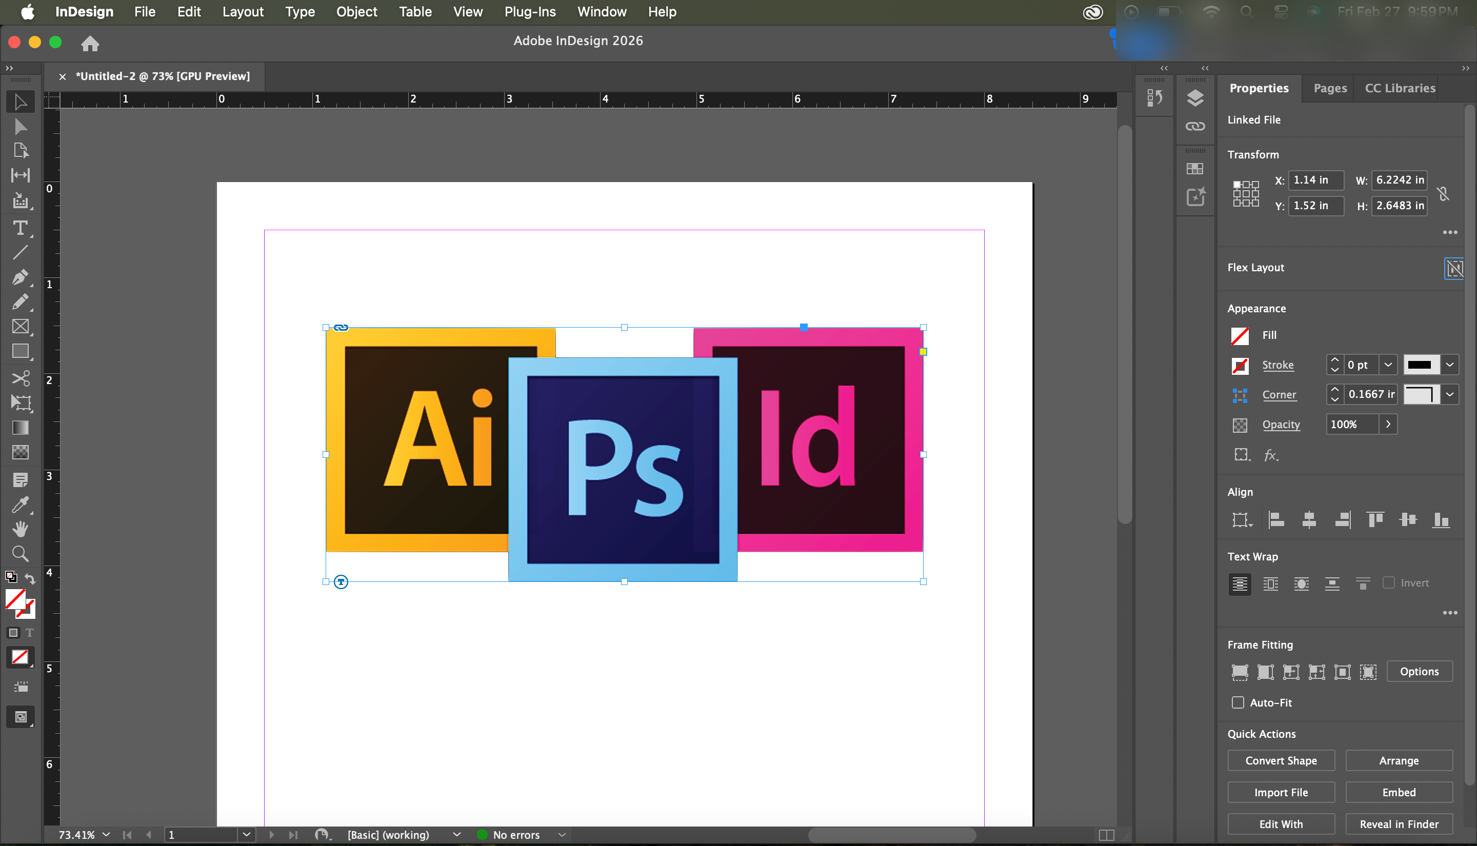Select the Zoom tool
1477x846 pixels.
tap(20, 553)
